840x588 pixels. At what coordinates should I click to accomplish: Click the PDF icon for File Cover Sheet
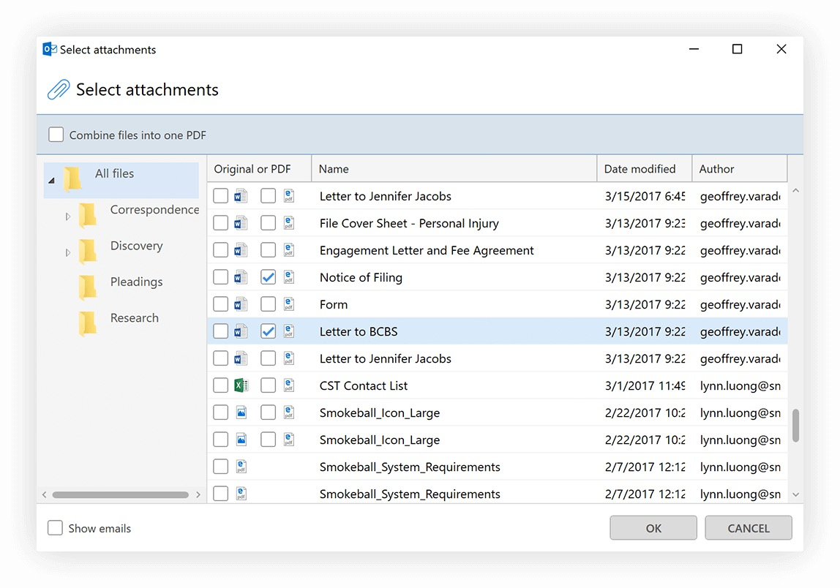[x=289, y=224]
